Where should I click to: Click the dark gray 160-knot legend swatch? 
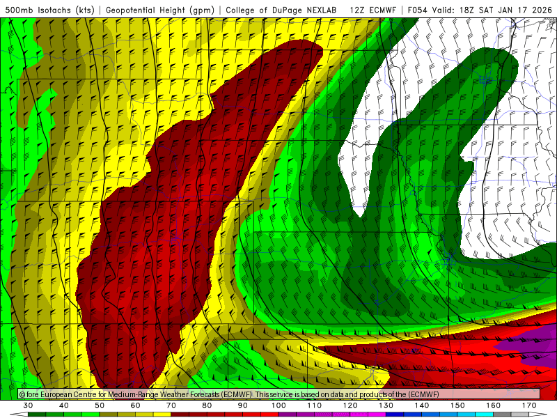click(502, 415)
